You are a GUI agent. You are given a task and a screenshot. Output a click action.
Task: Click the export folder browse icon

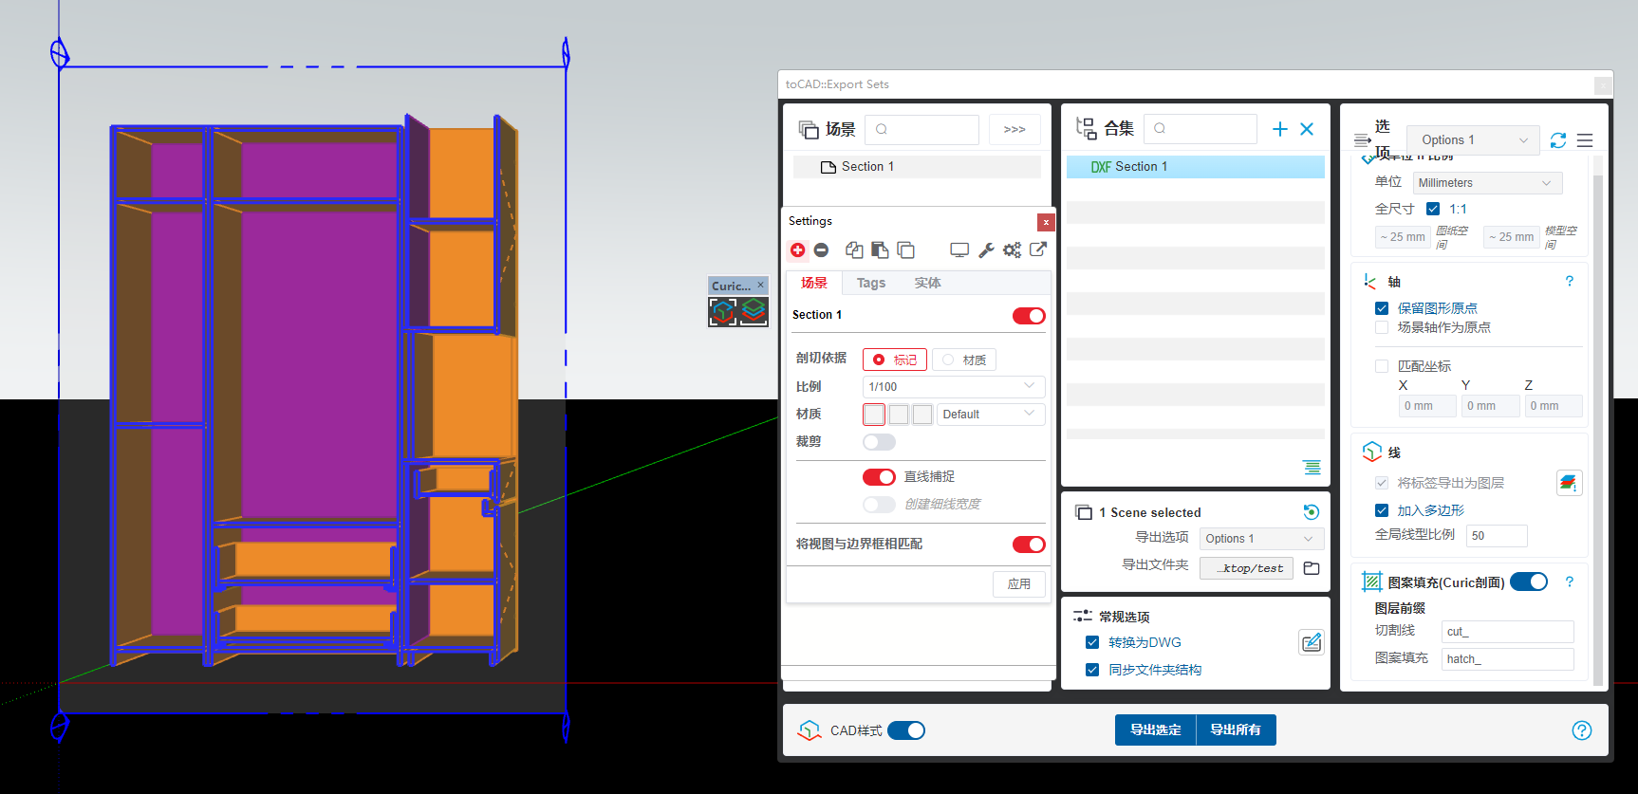[x=1312, y=568]
